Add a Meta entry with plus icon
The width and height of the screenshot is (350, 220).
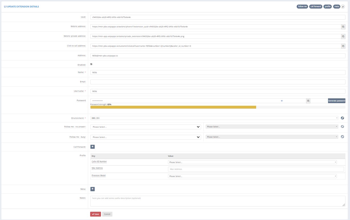tap(92, 189)
